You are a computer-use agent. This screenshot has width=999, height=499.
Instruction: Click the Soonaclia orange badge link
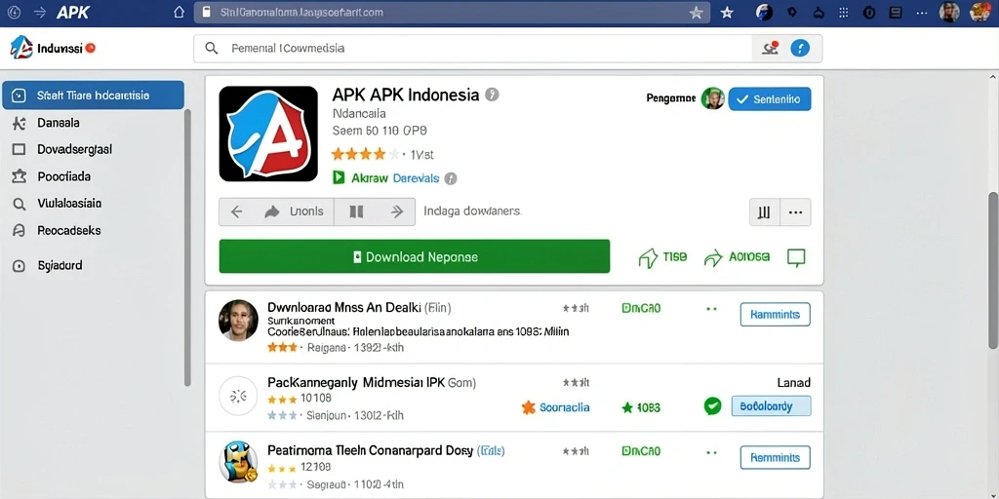coord(555,407)
